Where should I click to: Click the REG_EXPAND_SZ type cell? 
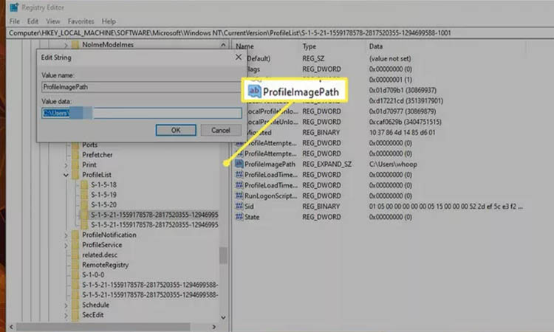point(326,164)
